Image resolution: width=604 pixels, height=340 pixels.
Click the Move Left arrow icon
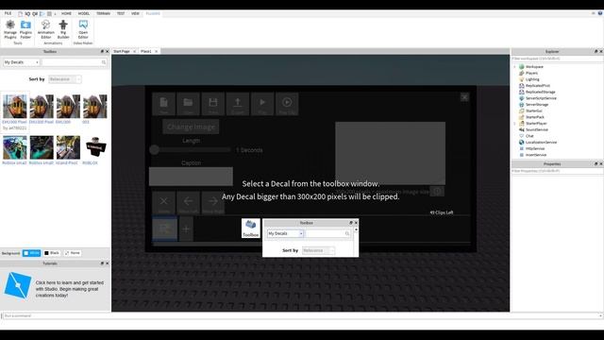point(188,201)
